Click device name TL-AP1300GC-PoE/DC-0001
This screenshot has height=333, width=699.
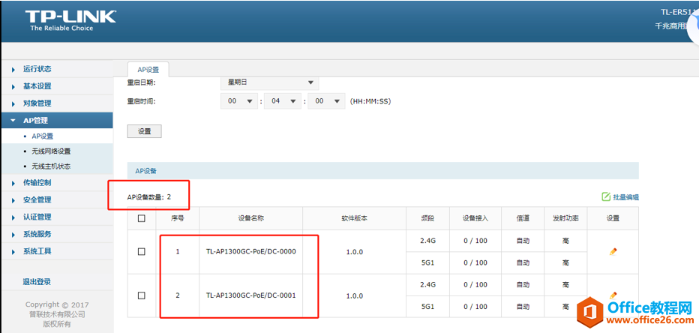251,295
